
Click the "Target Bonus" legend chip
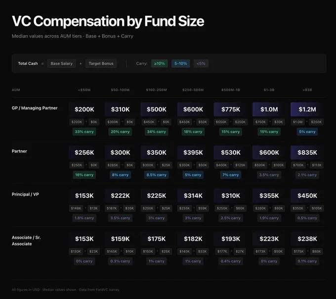(x=101, y=63)
